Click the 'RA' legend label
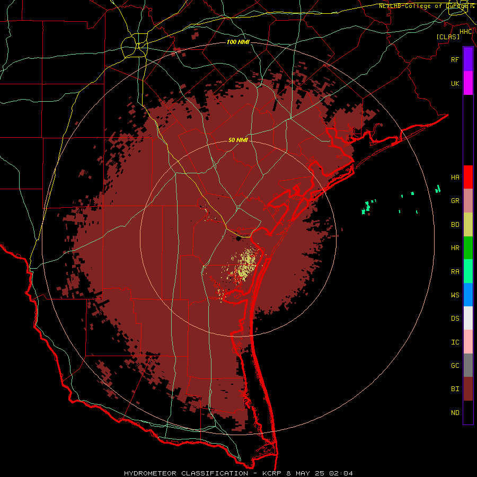 click(x=455, y=272)
